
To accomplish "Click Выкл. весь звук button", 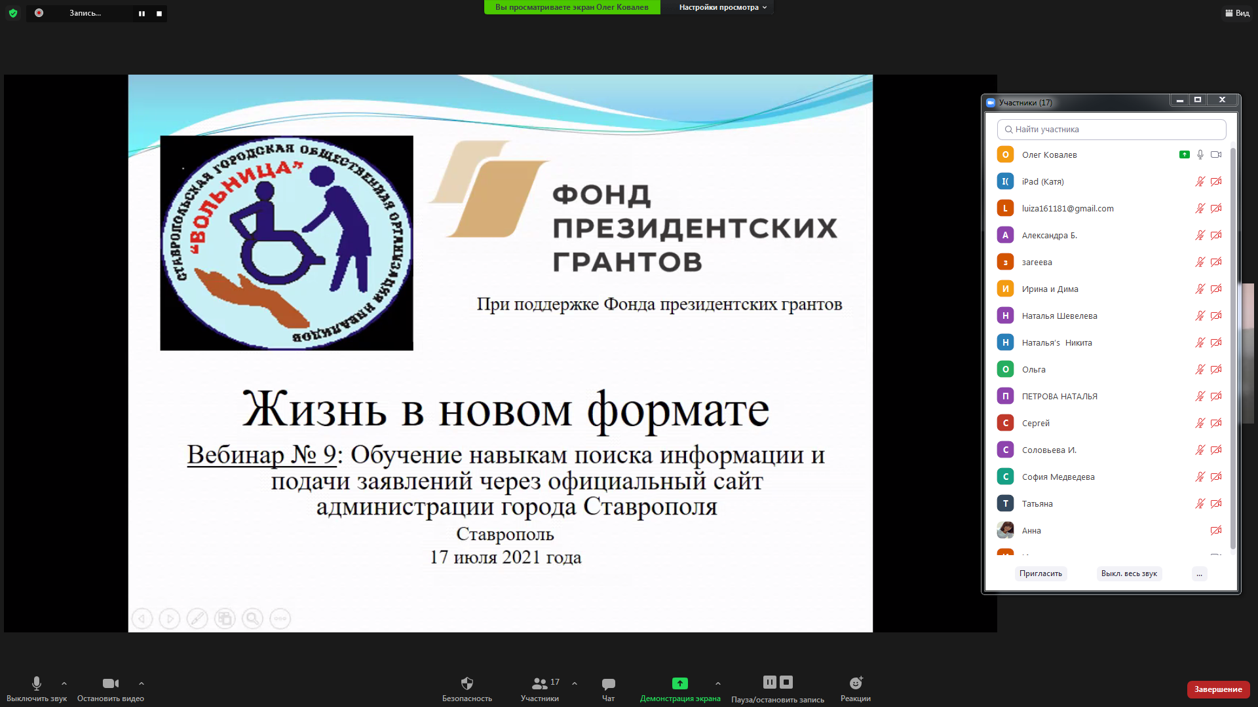I will pos(1129,573).
